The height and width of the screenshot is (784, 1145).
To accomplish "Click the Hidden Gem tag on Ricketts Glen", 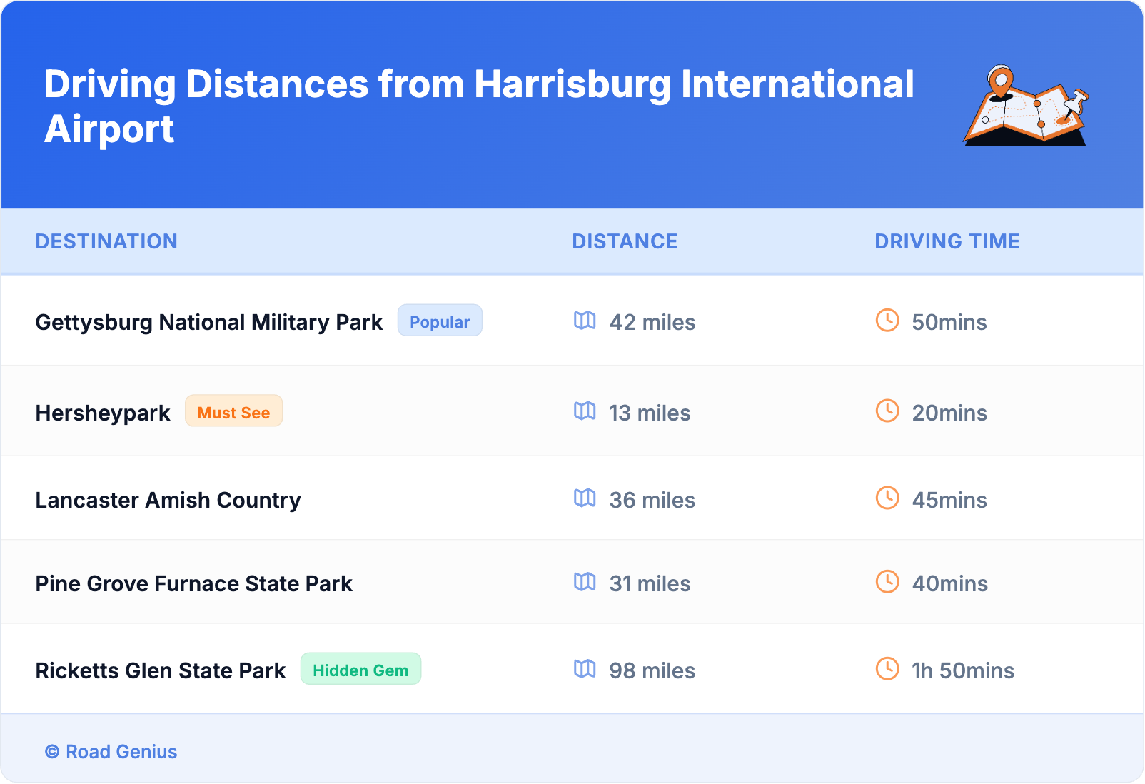I will (x=360, y=670).
